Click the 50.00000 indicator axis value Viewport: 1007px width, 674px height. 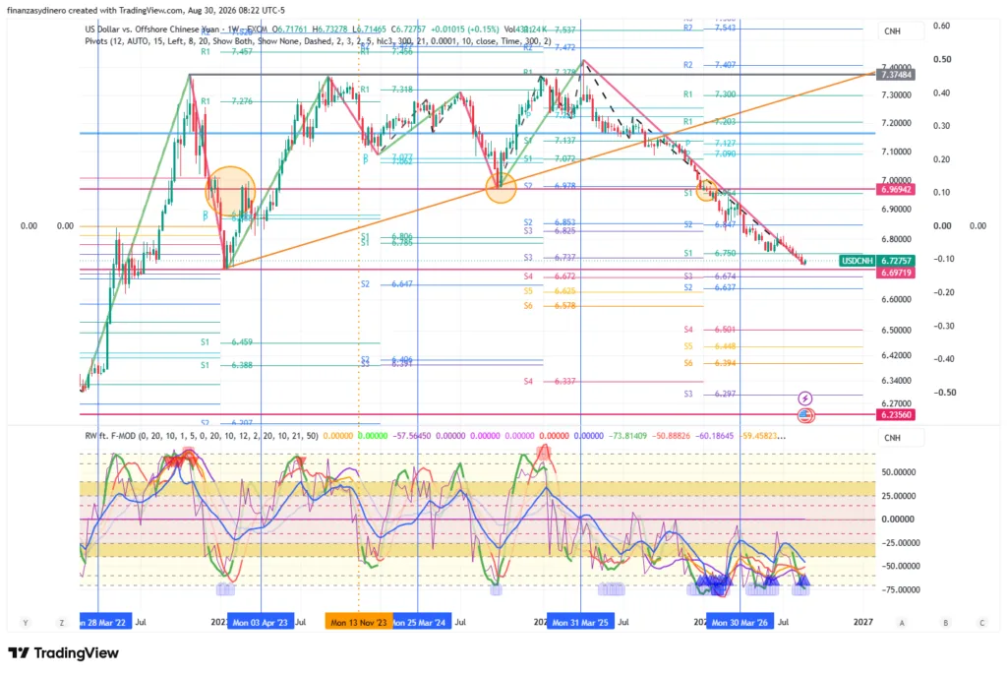tap(898, 472)
